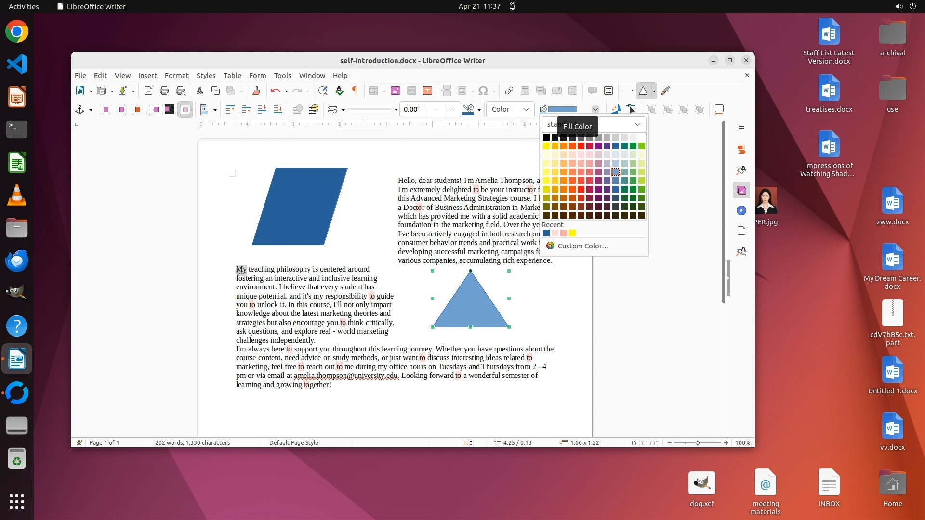Click the line width plus button
This screenshot has width=925, height=520.
pos(452,109)
